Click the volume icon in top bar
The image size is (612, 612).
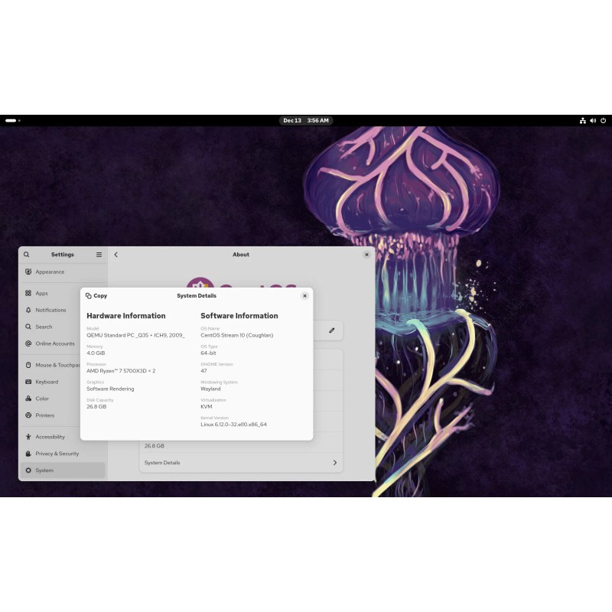pos(593,120)
